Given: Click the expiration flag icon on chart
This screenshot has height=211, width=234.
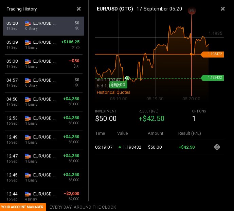Looking at the screenshot, I should (x=192, y=10).
